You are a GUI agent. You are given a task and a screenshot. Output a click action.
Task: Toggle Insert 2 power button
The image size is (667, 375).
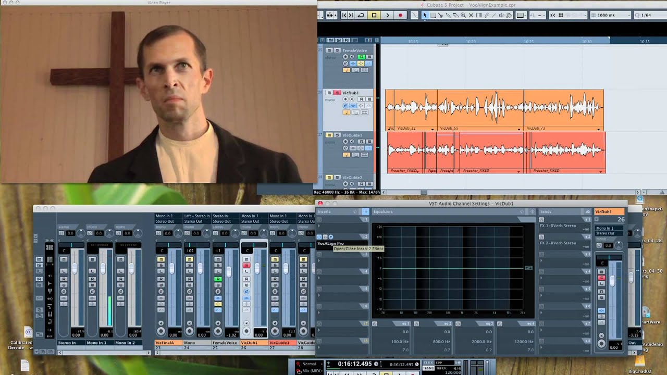click(x=319, y=236)
